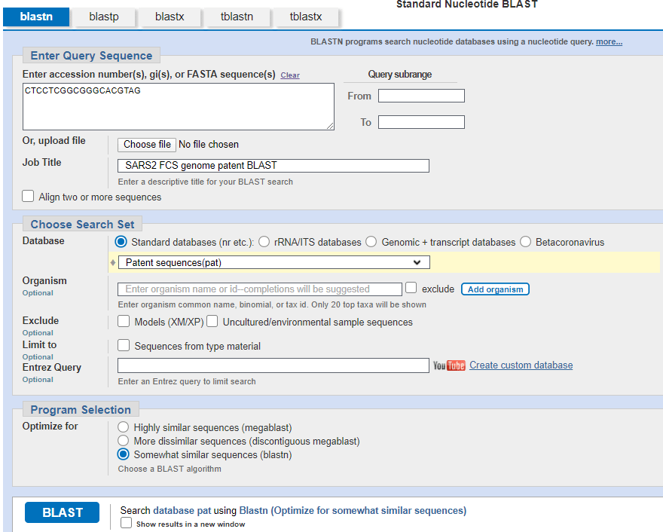The height and width of the screenshot is (532, 663).
Task: Click the Choose file upload button
Action: click(x=147, y=145)
